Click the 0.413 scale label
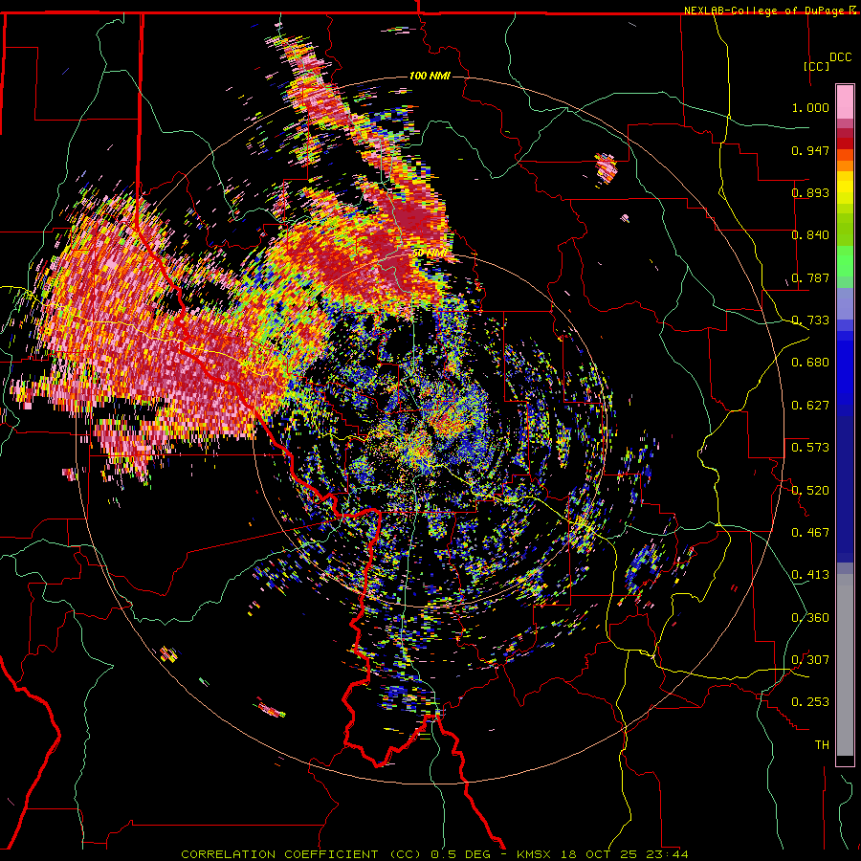The image size is (861, 861). (810, 575)
